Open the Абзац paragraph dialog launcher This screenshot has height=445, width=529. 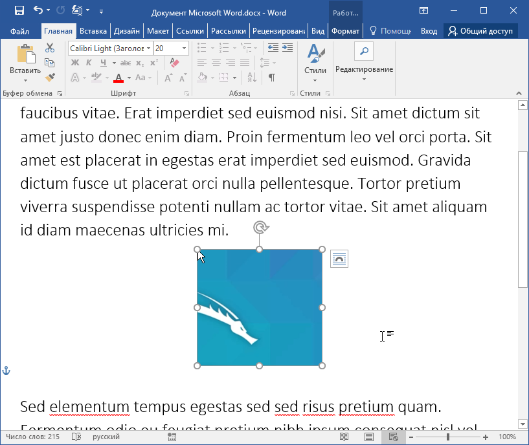click(x=292, y=93)
